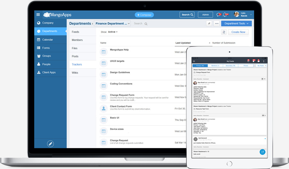Select Secondary tab in tablet feeds
Image resolution: width=289 pixels, height=169 pixels.
coord(230,66)
